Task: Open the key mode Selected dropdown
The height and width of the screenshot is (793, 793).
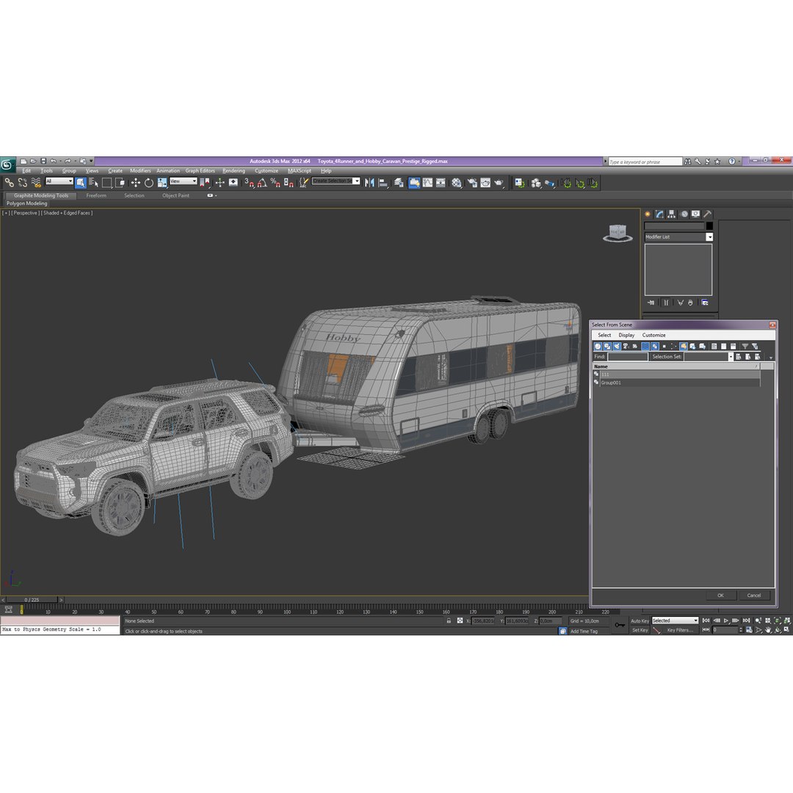Action: [x=675, y=620]
